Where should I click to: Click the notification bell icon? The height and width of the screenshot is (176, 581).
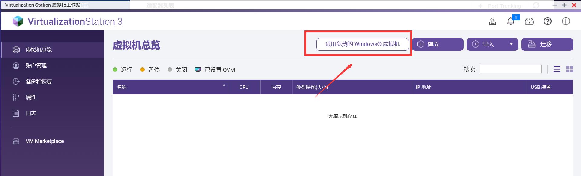[x=511, y=21]
